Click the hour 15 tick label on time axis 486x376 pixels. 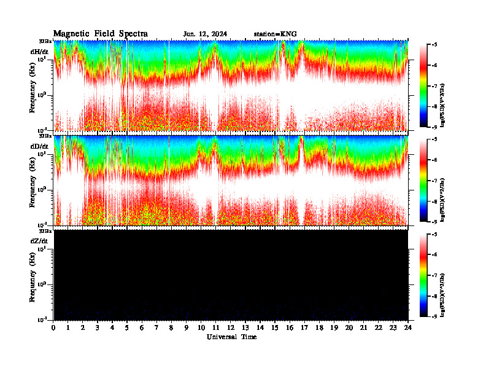click(275, 327)
